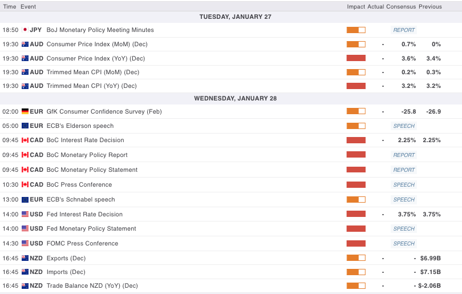The height and width of the screenshot is (294, 462).
Task: Select Trimmed Mean CPI (YoY) event
Action: (x=91, y=86)
